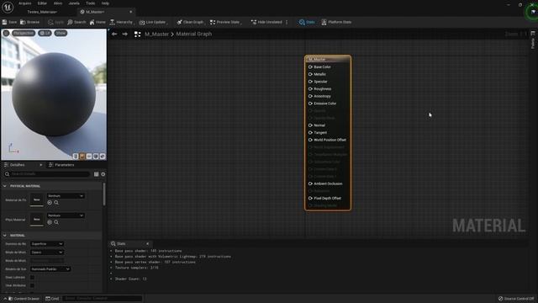
Task: Open the Hierarchy toolbar menu
Action: 122,22
